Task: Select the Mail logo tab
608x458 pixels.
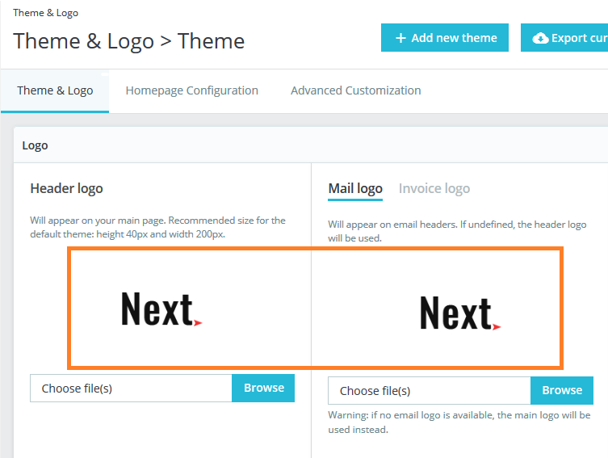Action: point(355,188)
